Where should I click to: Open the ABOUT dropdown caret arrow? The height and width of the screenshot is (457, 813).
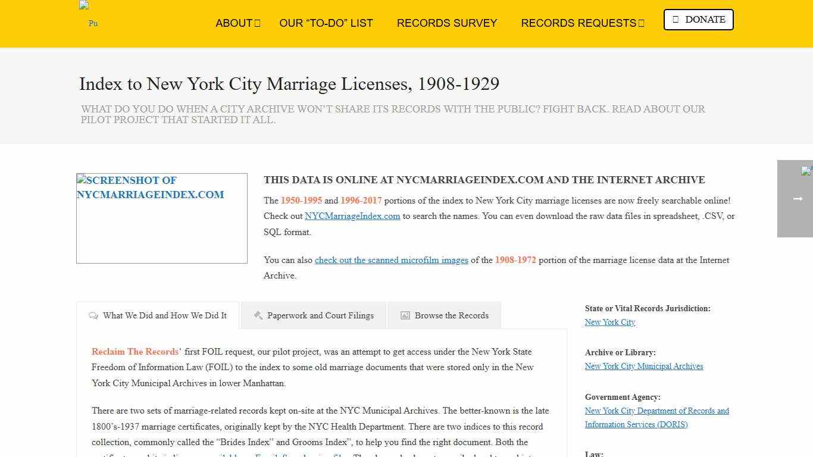pos(257,23)
